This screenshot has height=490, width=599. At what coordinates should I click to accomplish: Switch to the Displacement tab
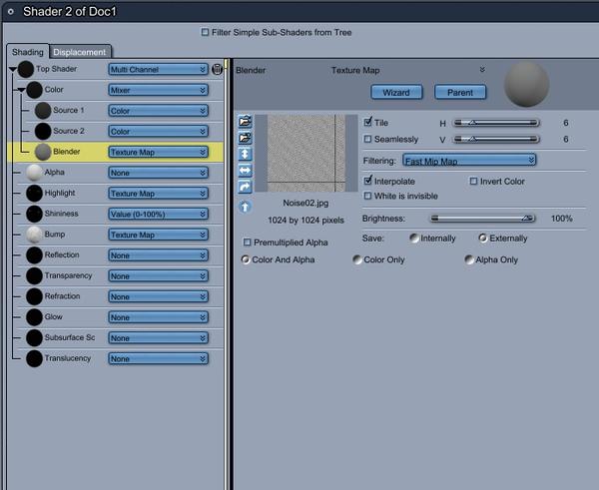pyautogui.click(x=80, y=52)
